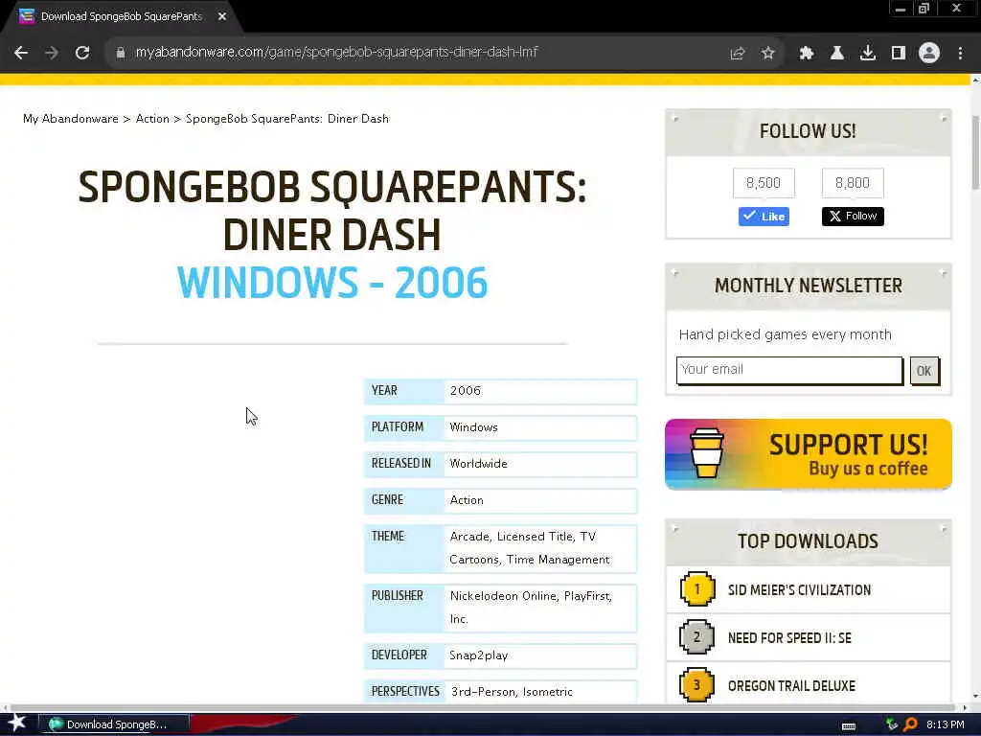The height and width of the screenshot is (736, 981).
Task: Click the gold number 1 badge
Action: coord(697,589)
